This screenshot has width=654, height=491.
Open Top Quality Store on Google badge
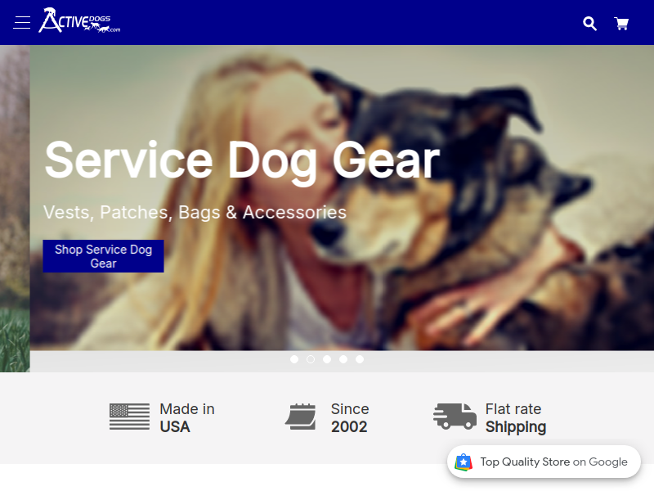[544, 462]
